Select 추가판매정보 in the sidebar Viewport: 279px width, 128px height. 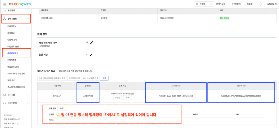click(x=15, y=53)
